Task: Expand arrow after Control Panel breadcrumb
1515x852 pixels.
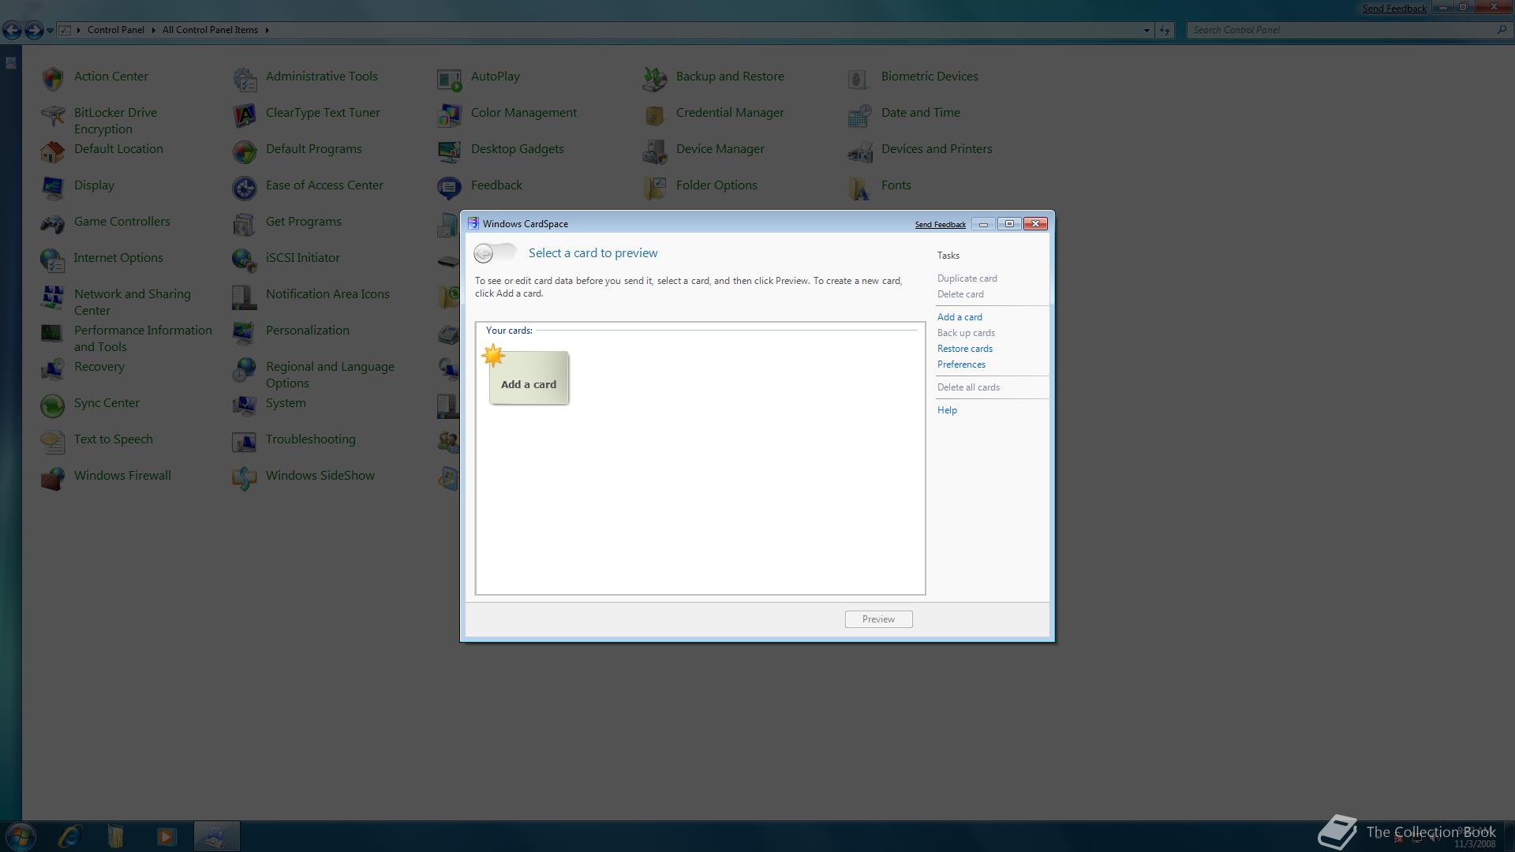Action: [x=153, y=30]
